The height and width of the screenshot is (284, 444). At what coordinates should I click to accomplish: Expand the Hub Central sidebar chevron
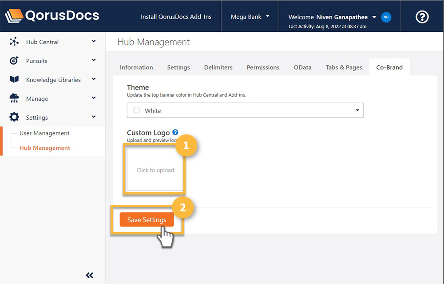[x=94, y=42]
